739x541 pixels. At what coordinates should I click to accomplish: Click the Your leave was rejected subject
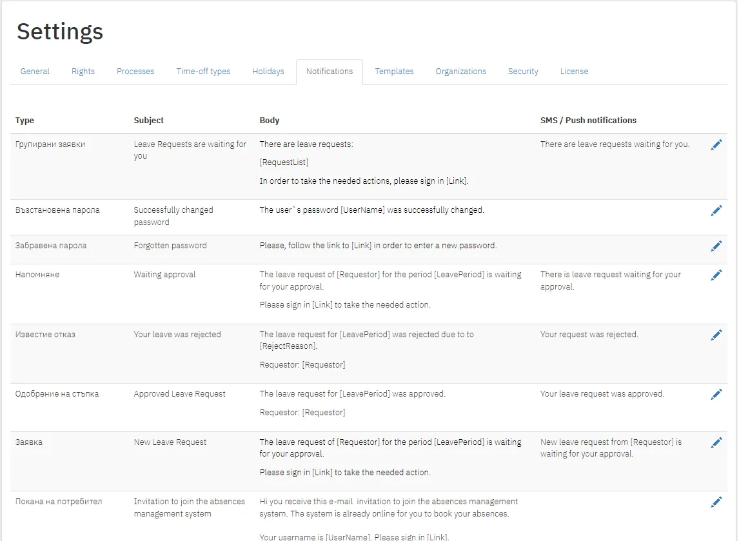(x=177, y=335)
